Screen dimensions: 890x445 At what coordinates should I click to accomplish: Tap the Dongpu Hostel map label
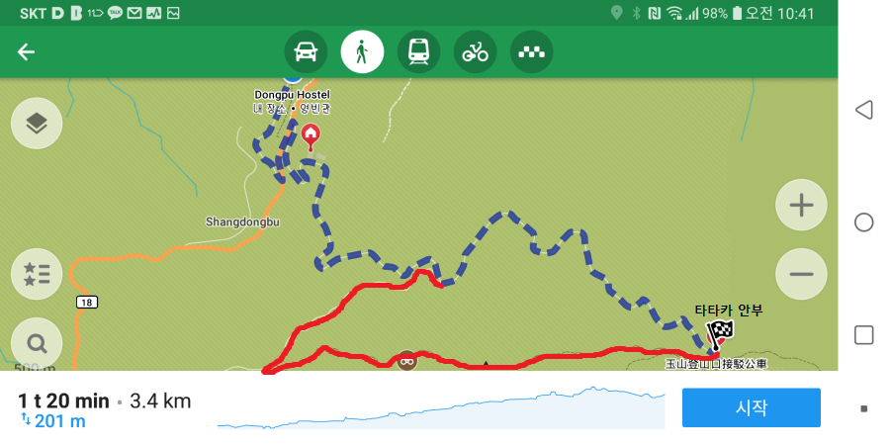click(x=292, y=95)
